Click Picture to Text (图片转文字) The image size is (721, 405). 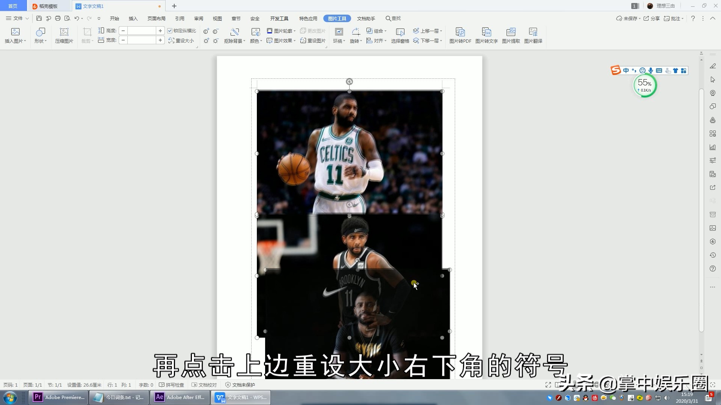coord(486,36)
